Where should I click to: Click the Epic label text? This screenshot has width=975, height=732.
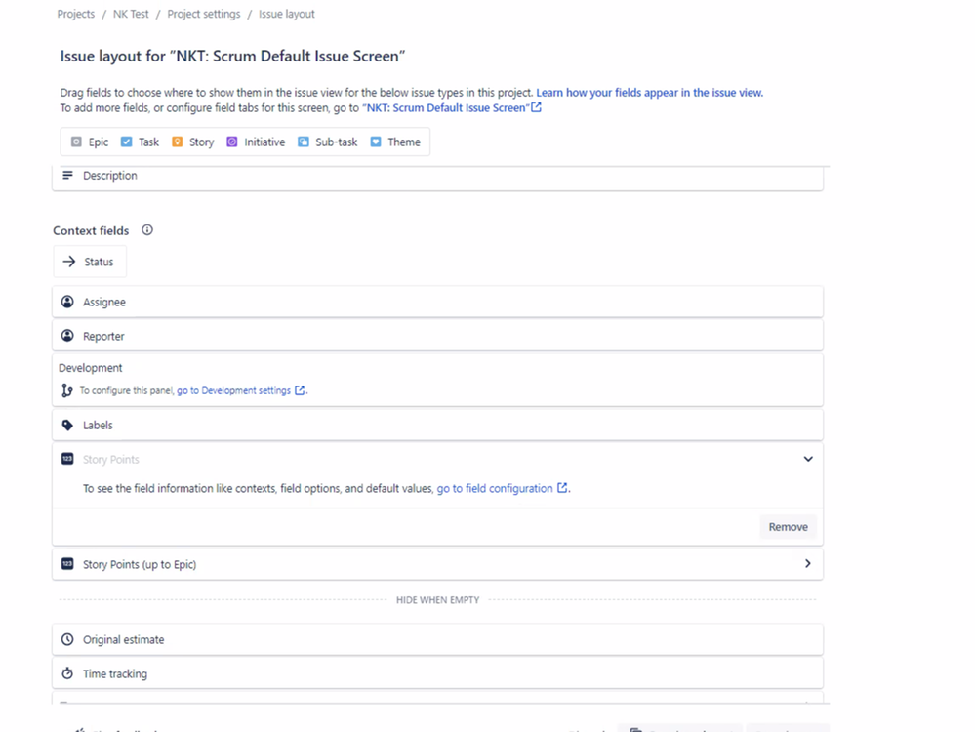pyautogui.click(x=99, y=142)
